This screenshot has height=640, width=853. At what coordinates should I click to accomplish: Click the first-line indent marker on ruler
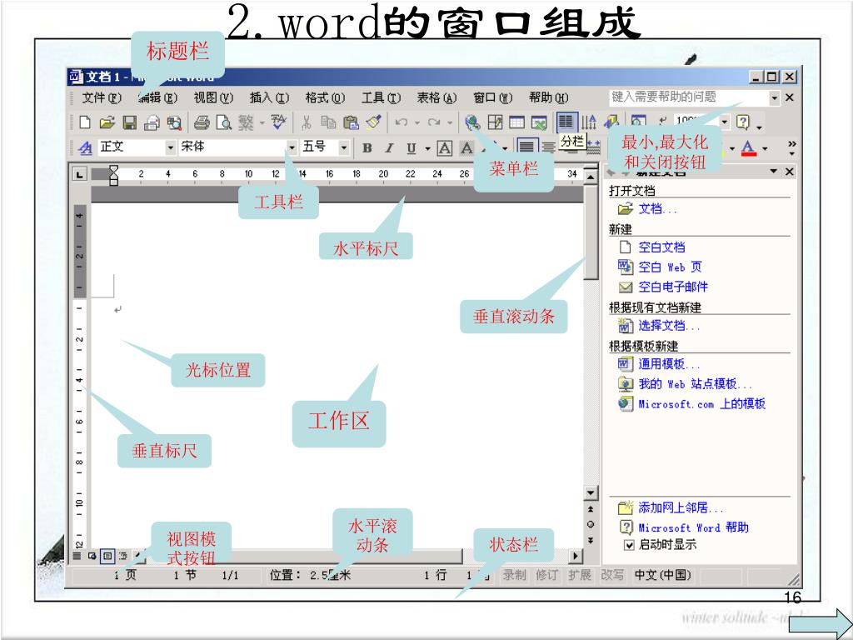pos(113,169)
